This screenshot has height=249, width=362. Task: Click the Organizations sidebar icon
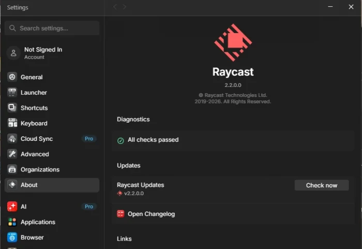(x=12, y=169)
